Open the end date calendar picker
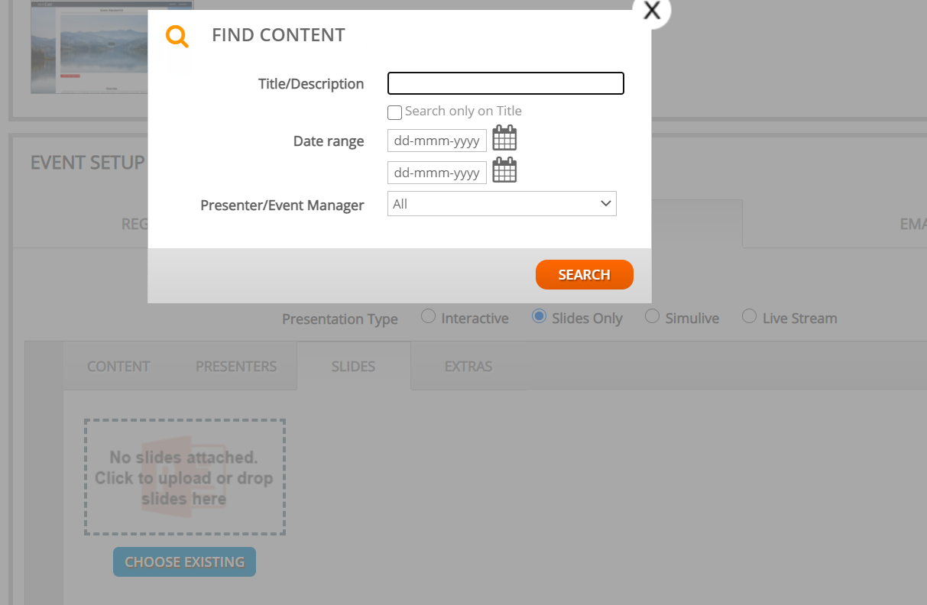The image size is (927, 605). tap(504, 171)
